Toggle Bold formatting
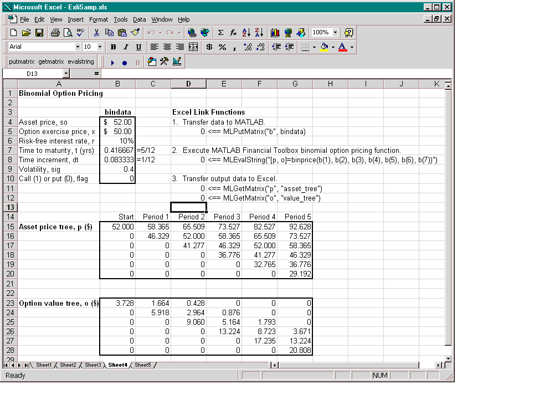Image resolution: width=555 pixels, height=395 pixels. pos(114,47)
